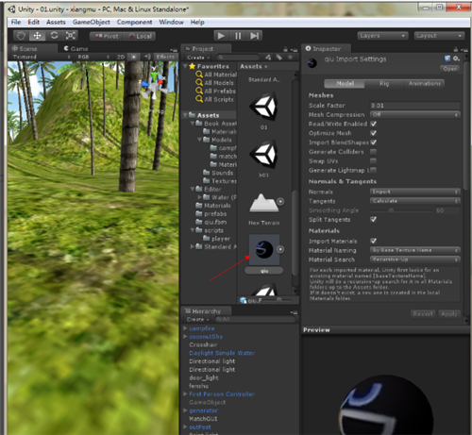Screen dimensions: 472x435
Task: Open the GameObject menu
Action: coord(92,22)
